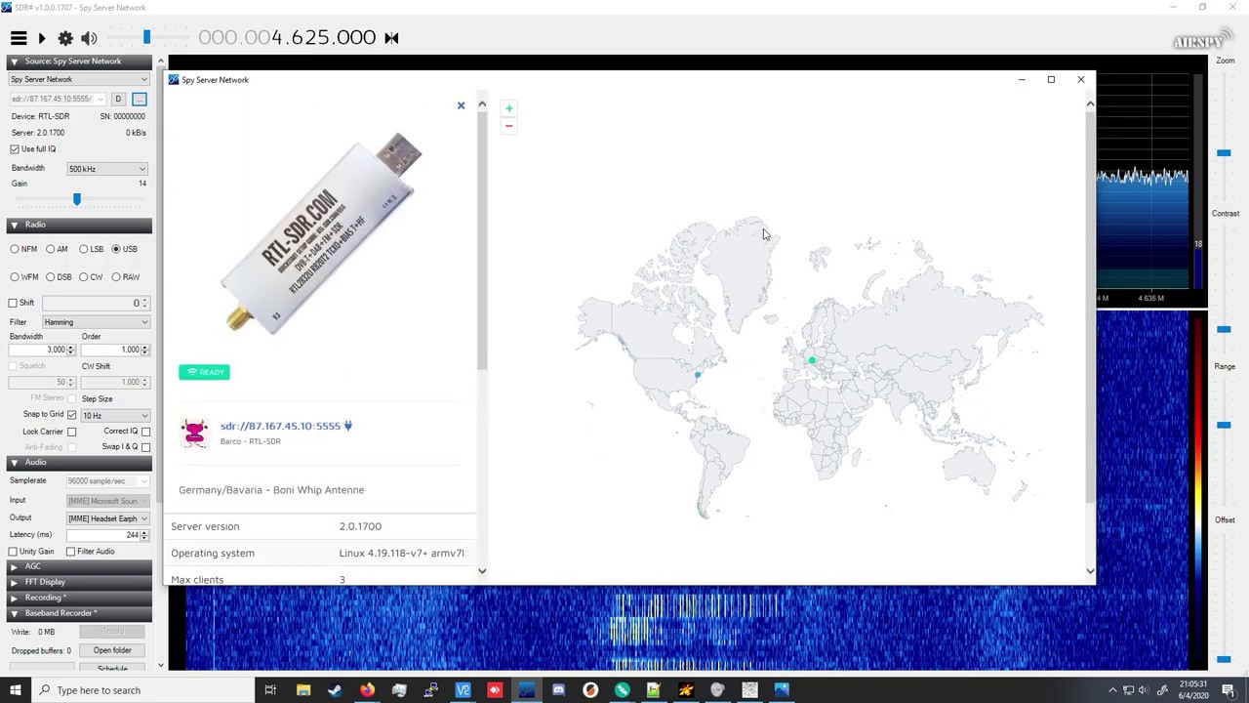
Task: Enable the Correct IQ checkbox
Action: click(x=145, y=432)
